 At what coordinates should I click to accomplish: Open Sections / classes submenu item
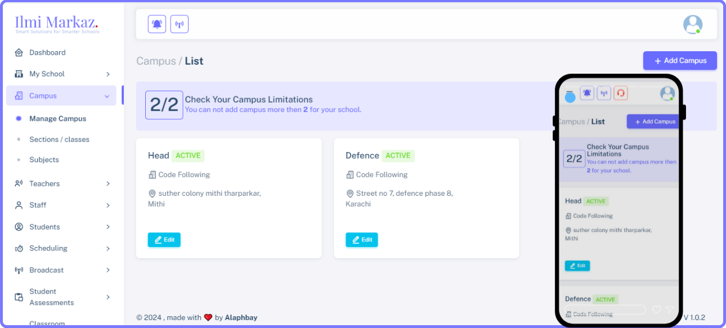59,140
